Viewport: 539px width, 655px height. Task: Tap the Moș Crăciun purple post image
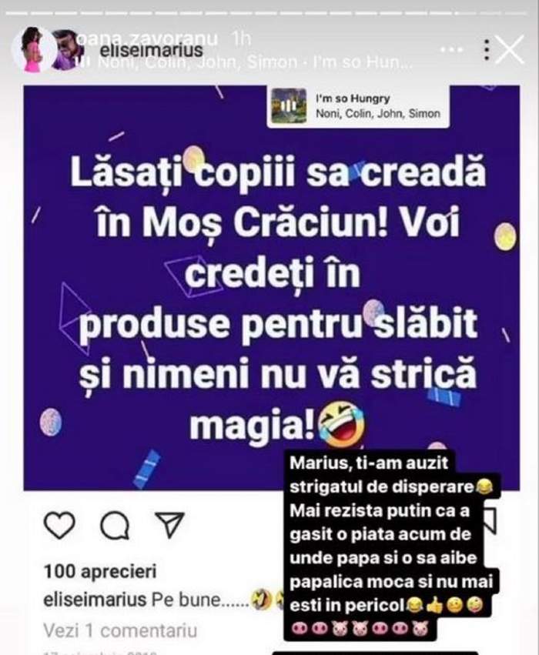click(x=272, y=287)
